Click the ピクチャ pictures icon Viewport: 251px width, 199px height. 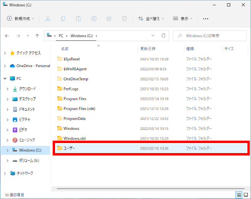click(x=15, y=119)
